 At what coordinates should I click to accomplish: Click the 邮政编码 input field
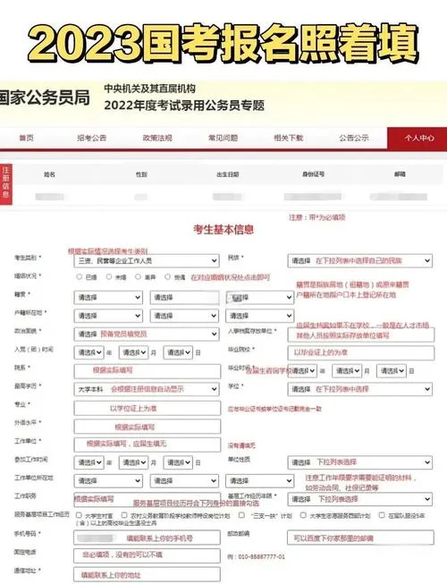coord(360,537)
